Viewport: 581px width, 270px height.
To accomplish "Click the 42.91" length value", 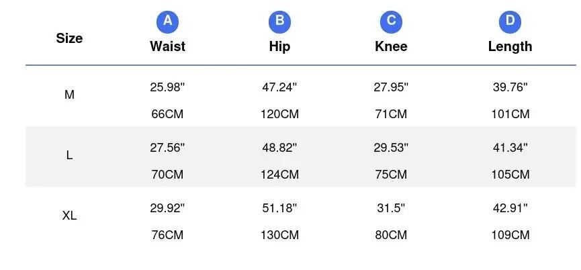I will pyautogui.click(x=510, y=208).
